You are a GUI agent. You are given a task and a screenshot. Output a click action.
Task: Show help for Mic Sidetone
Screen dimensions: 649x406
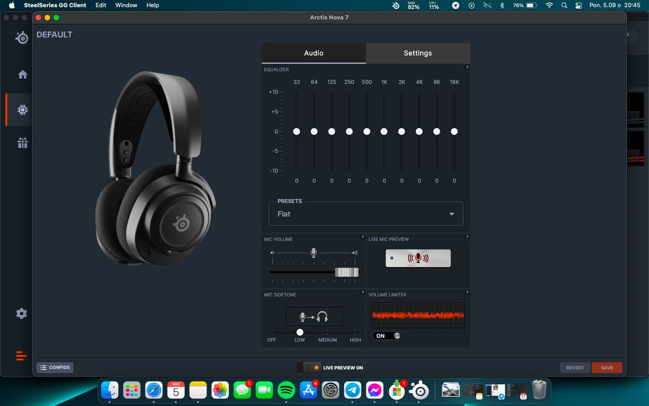[363, 292]
